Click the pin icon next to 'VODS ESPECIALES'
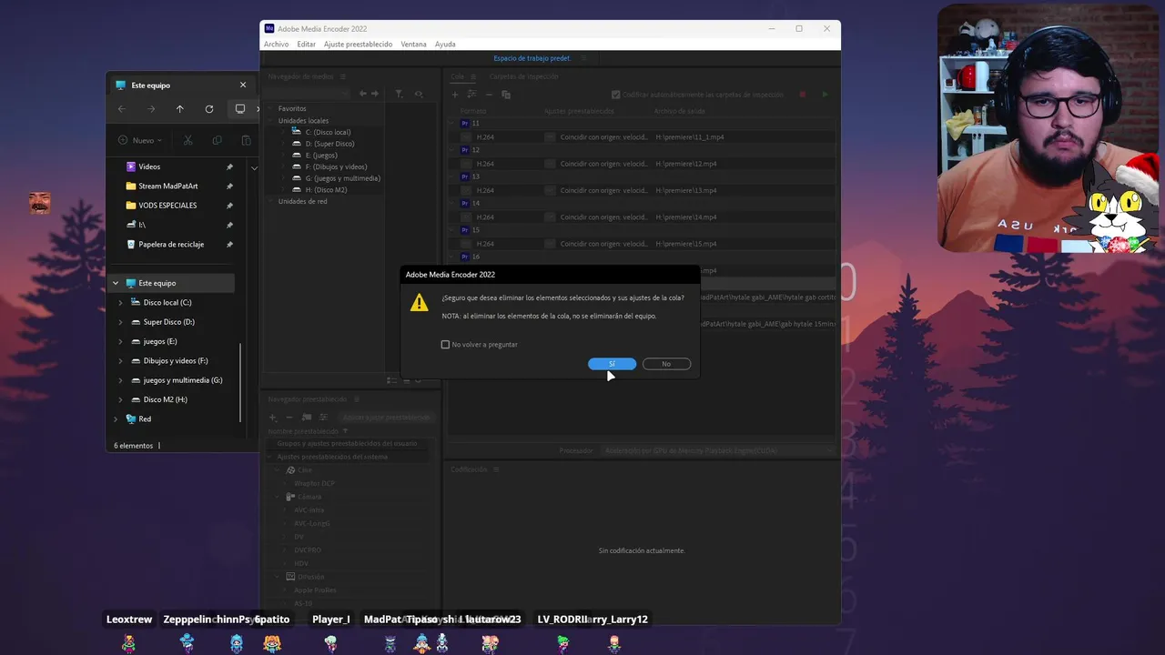This screenshot has width=1165, height=655. point(229,206)
